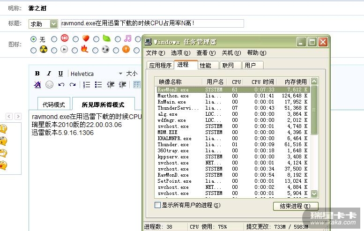Toggle underline formatting in the editor
The width and height of the screenshot is (364, 231).
pos(60,74)
